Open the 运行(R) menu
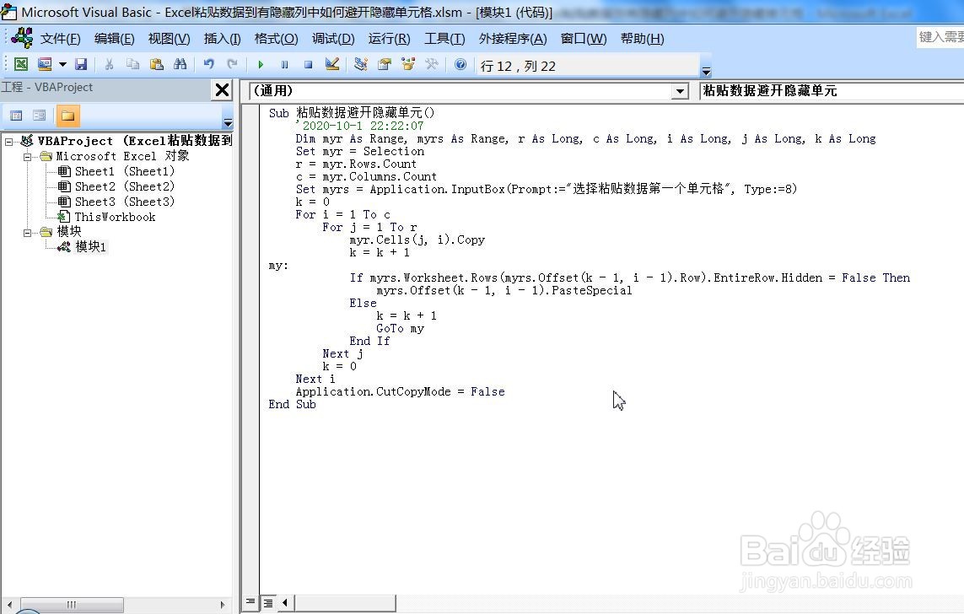964x614 pixels. tap(389, 39)
